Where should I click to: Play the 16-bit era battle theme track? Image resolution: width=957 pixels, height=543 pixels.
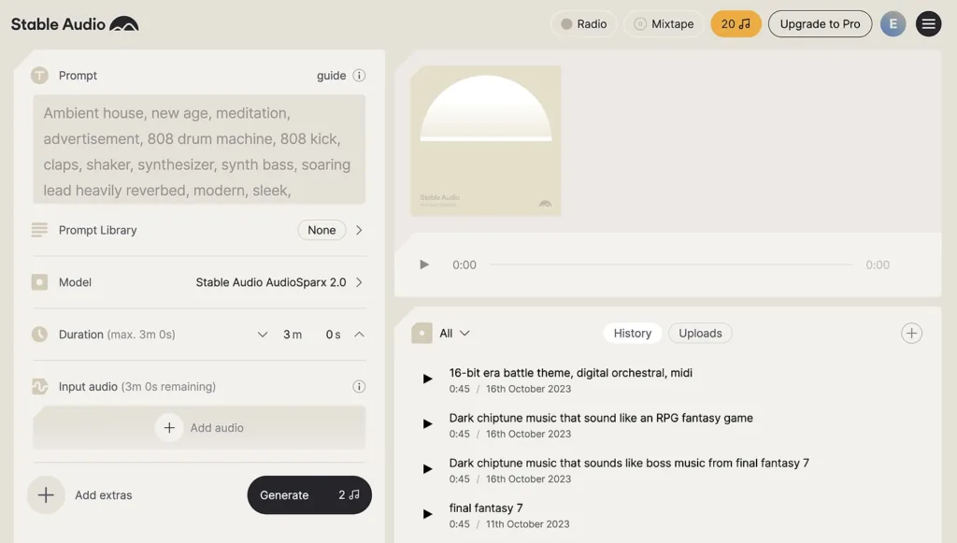(x=428, y=379)
